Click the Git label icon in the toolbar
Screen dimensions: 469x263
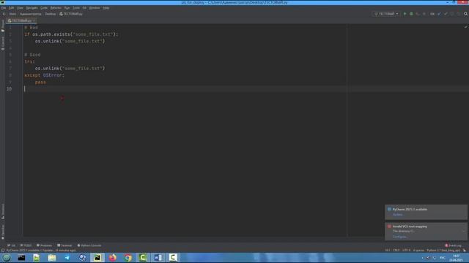(x=432, y=14)
